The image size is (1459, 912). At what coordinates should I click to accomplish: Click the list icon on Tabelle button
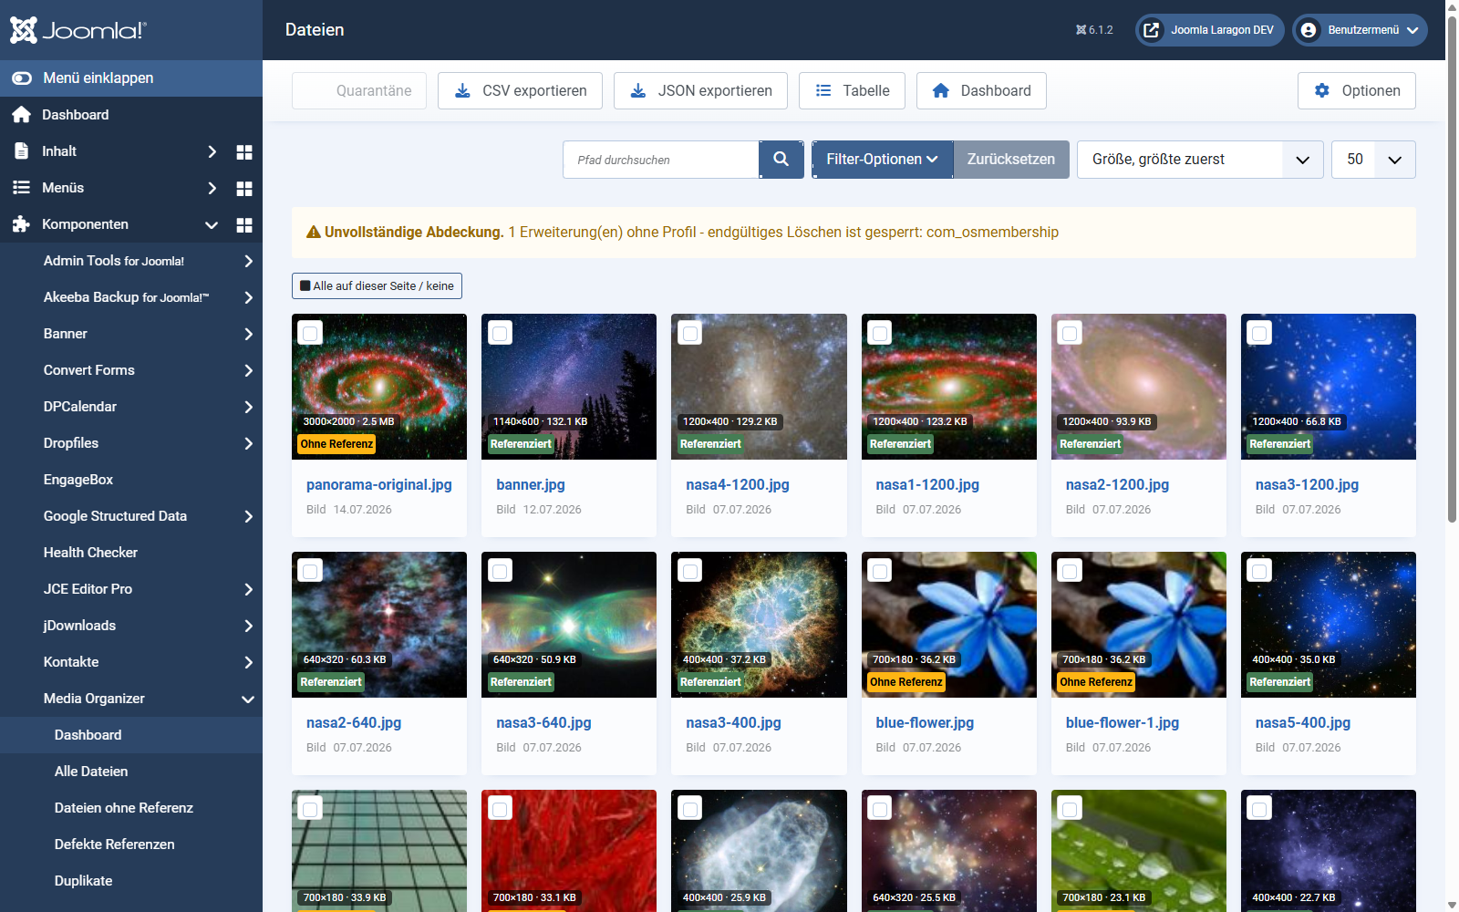click(823, 91)
